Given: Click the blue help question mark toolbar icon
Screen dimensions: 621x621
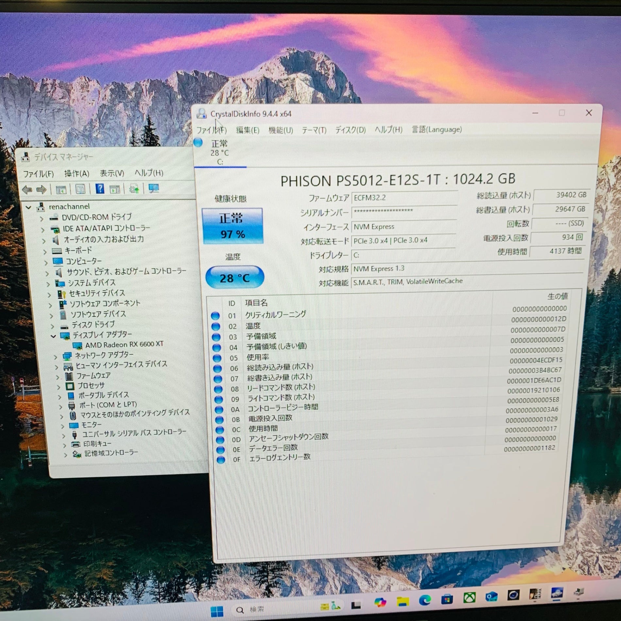Looking at the screenshot, I should [x=100, y=189].
